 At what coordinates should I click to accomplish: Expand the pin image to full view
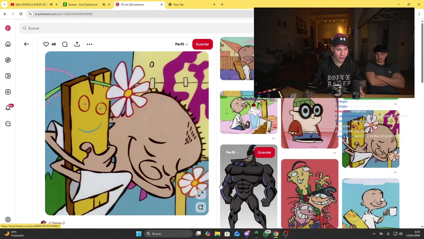click(x=201, y=194)
